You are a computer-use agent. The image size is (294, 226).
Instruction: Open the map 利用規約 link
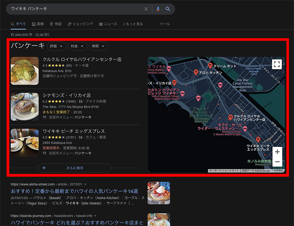point(278,171)
